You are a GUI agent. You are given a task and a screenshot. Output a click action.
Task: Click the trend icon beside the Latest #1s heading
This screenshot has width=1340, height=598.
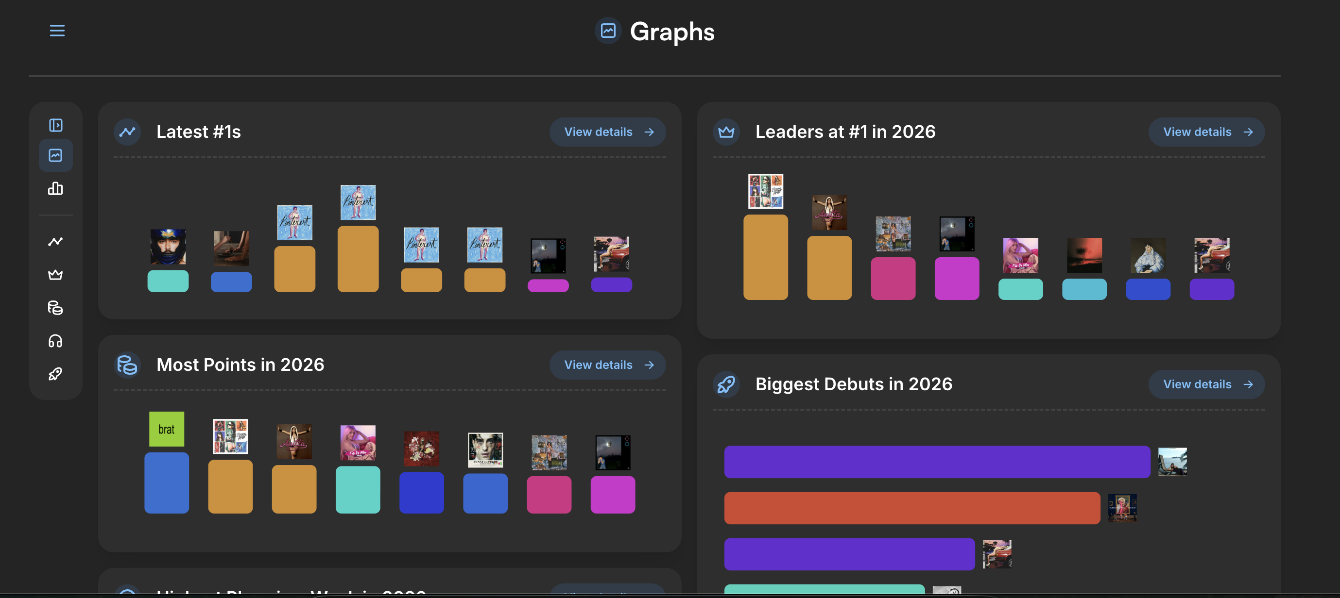pos(127,132)
